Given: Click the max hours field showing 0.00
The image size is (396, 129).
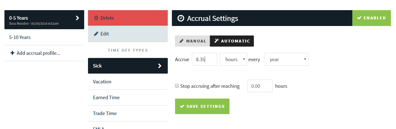Looking at the screenshot, I should pyautogui.click(x=260, y=86).
